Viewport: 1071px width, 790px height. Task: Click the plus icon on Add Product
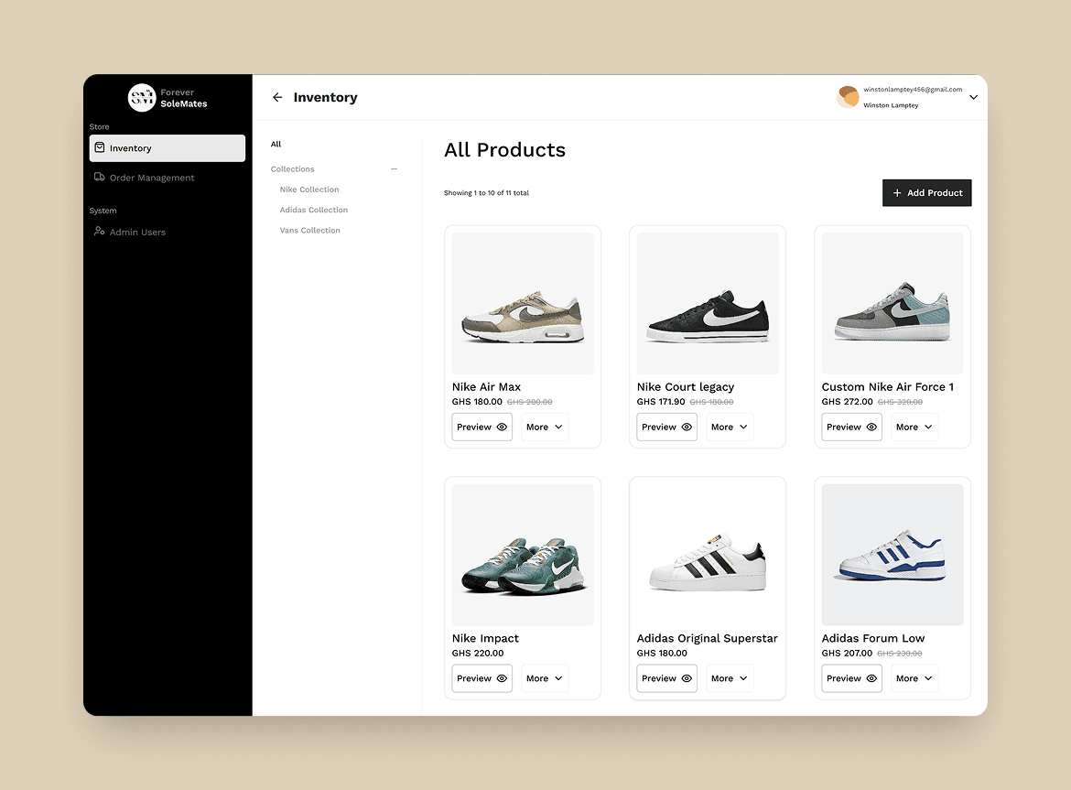pos(894,192)
